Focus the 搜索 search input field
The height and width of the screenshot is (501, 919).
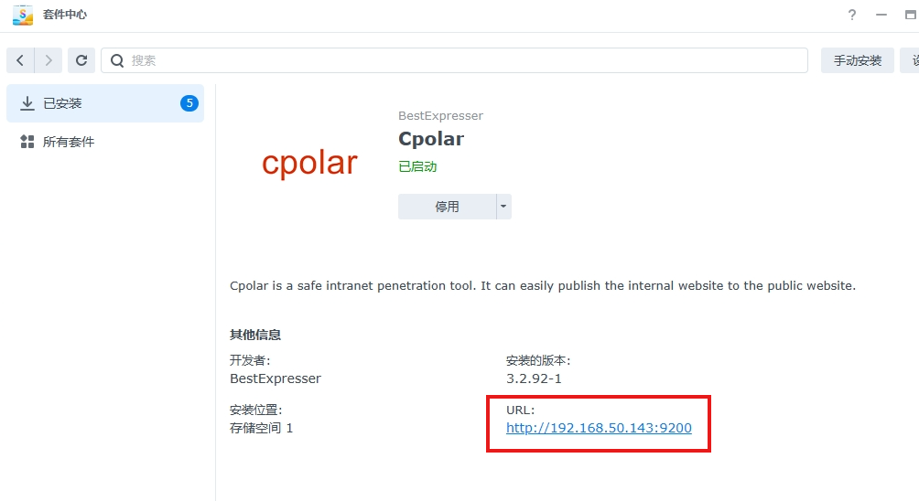click(454, 60)
